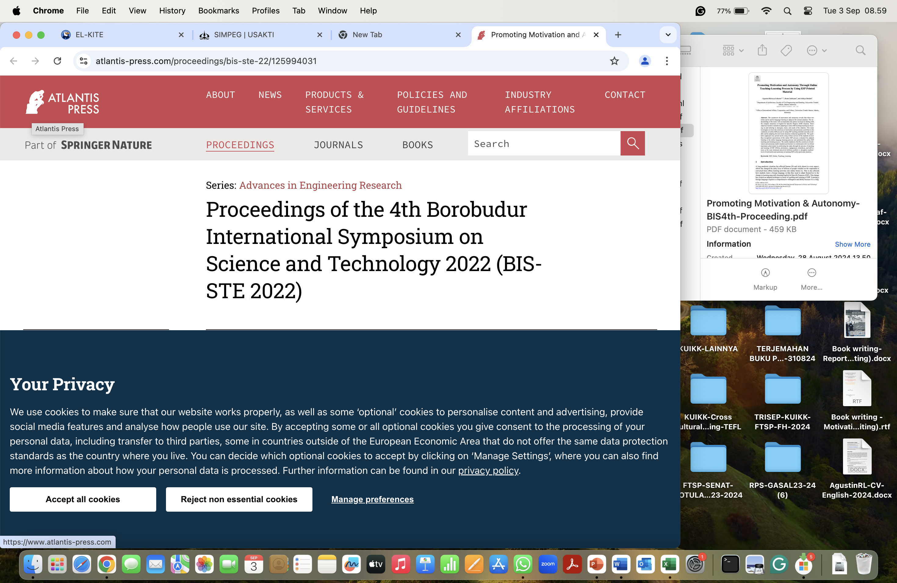Open the NEWS navigation item
This screenshot has width=897, height=583.
click(x=270, y=95)
